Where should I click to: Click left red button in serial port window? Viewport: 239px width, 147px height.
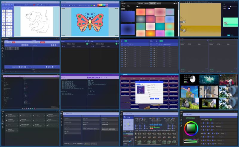coord(14,42)
